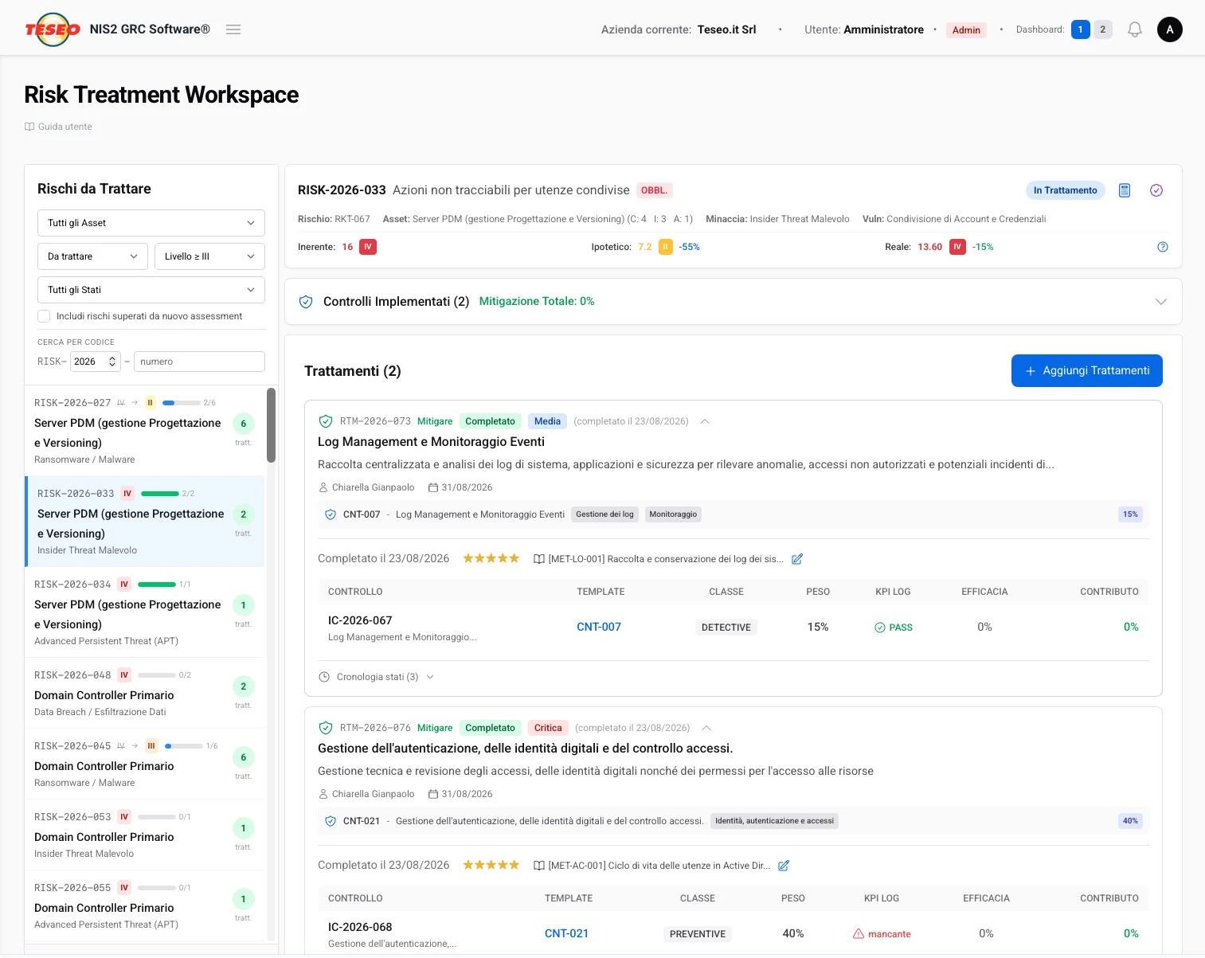
Task: Click shield icon of treatment RTM-2026-073
Action: click(x=325, y=421)
